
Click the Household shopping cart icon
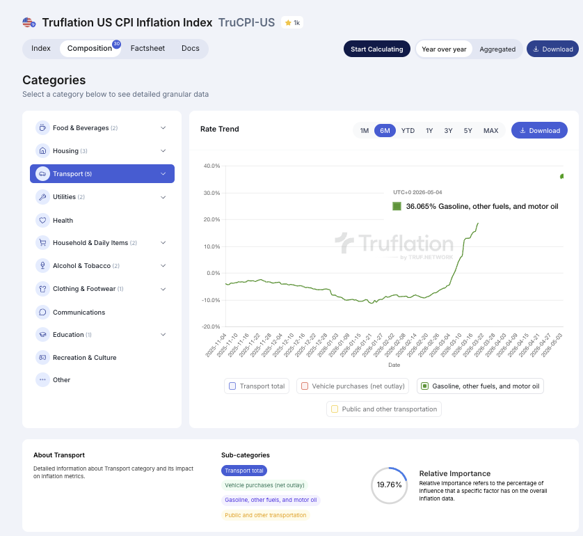[x=42, y=243]
